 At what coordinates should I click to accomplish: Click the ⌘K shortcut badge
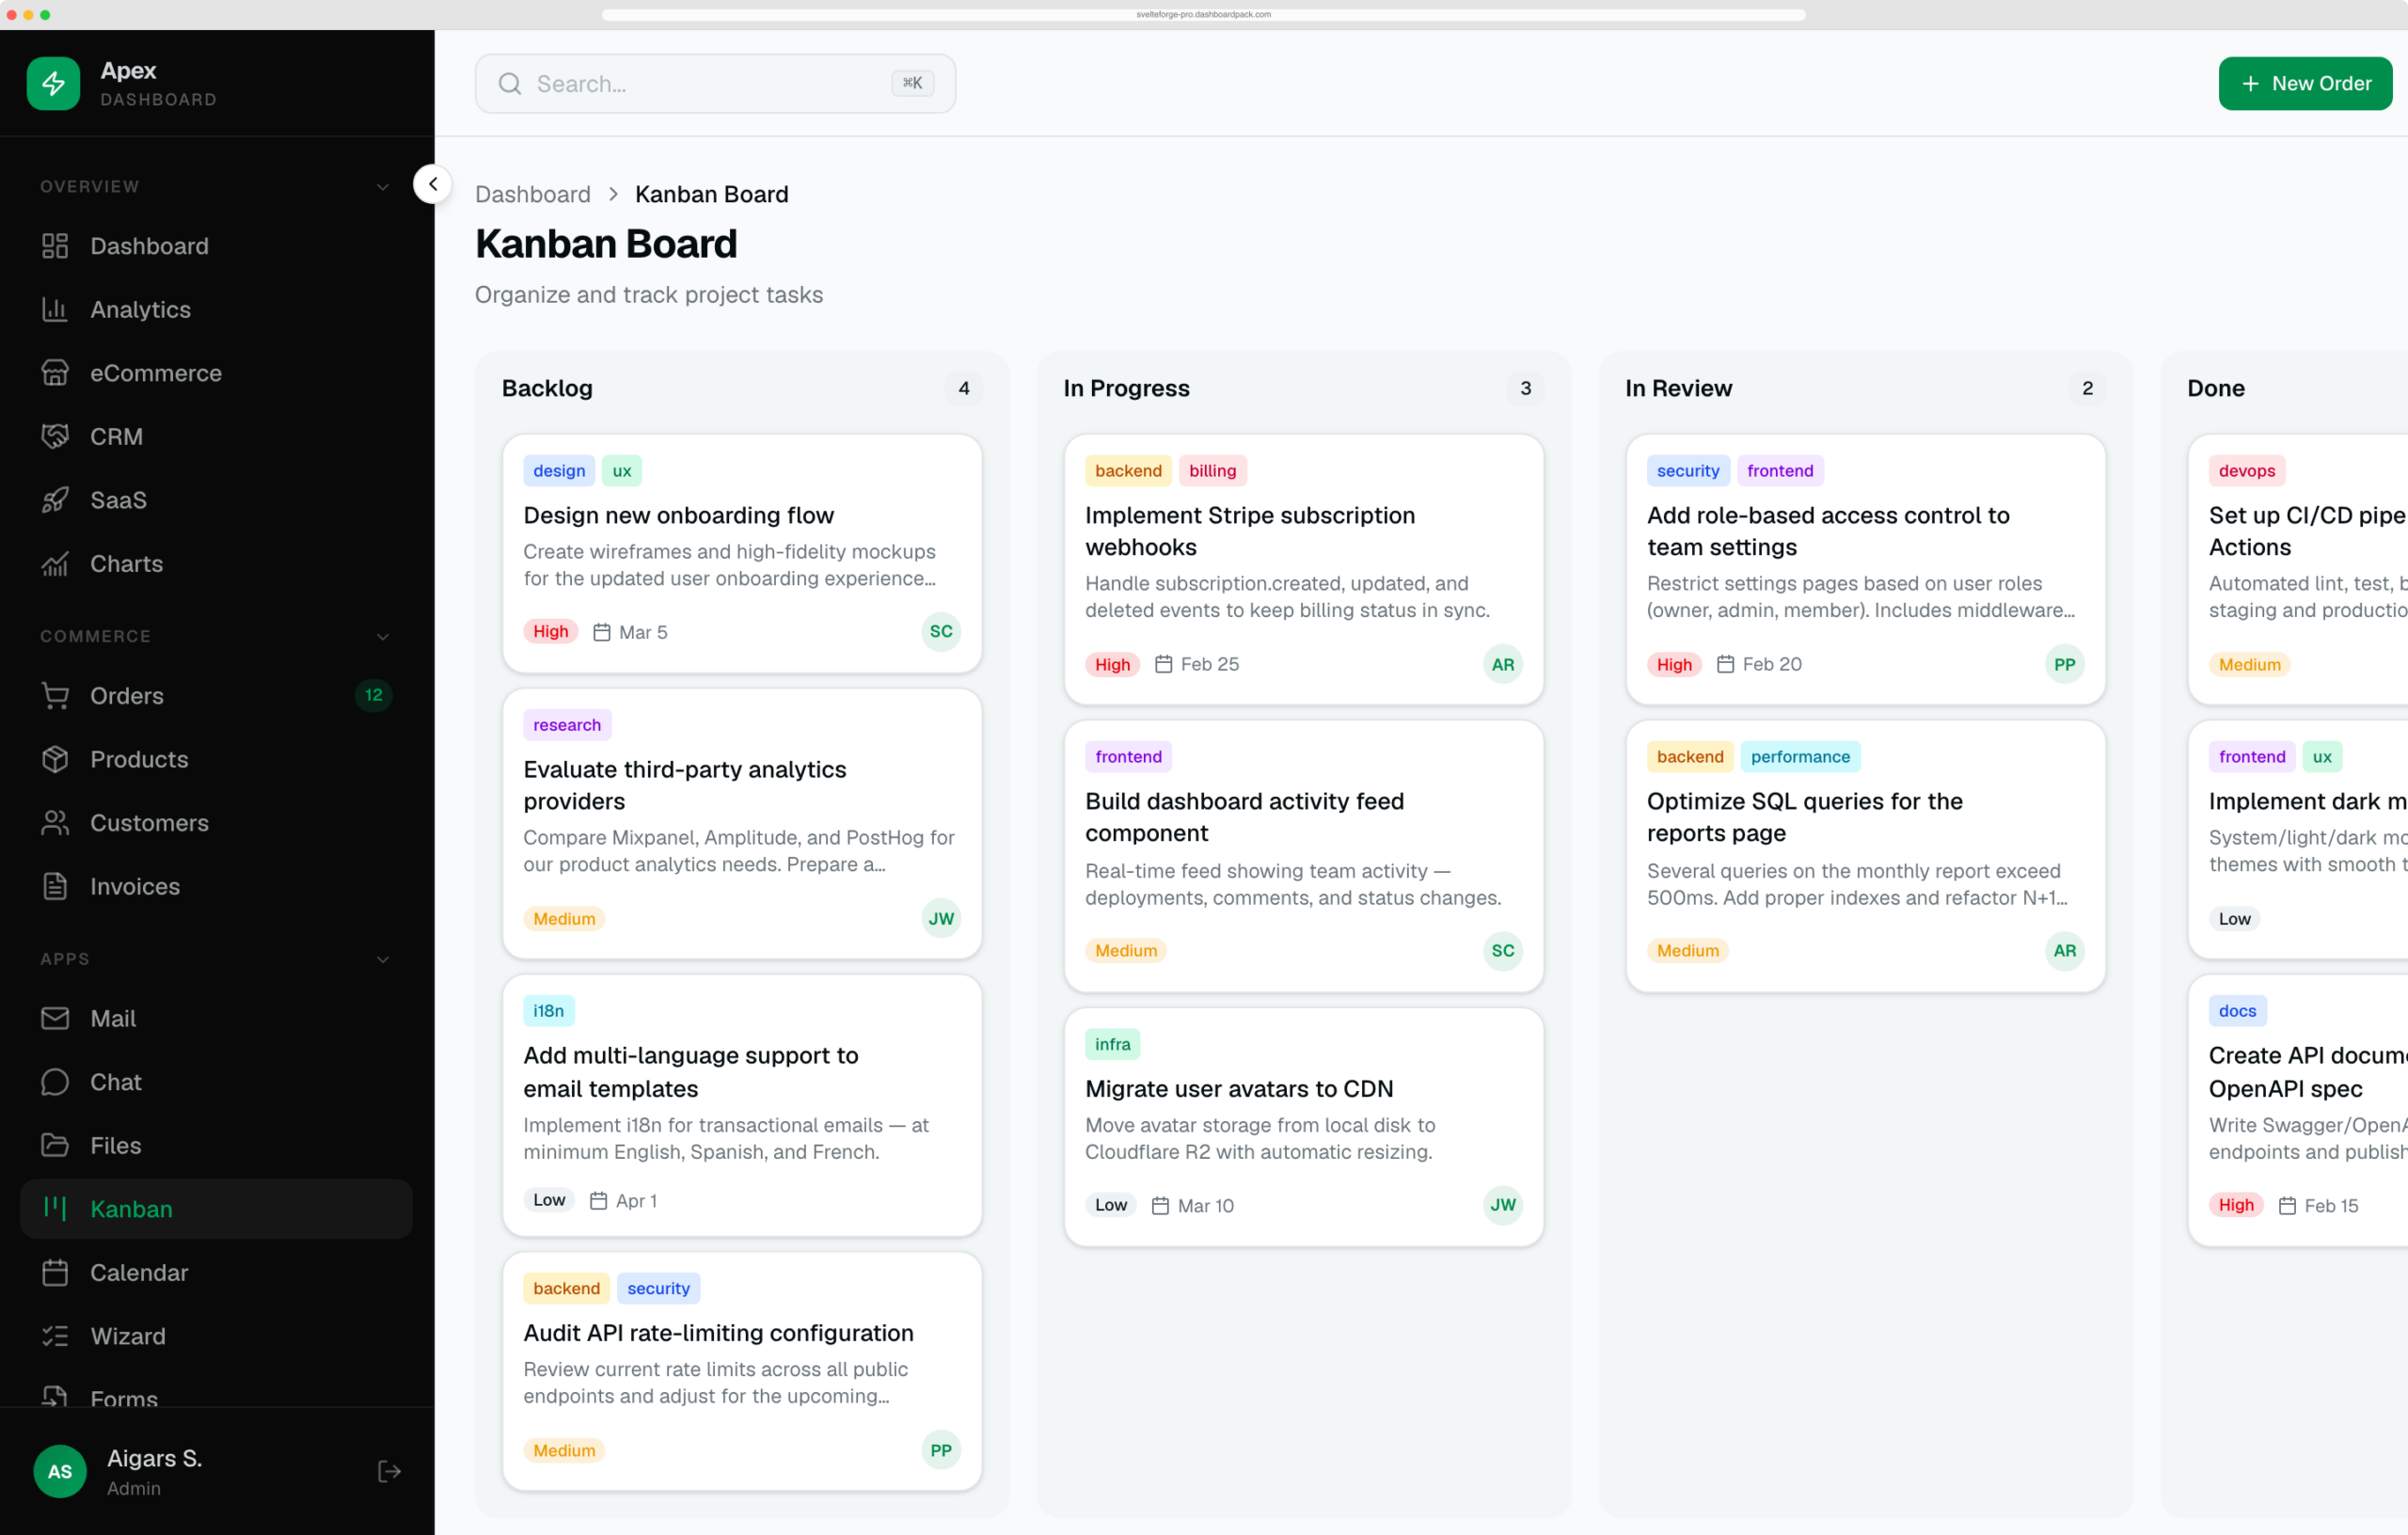pyautogui.click(x=912, y=83)
